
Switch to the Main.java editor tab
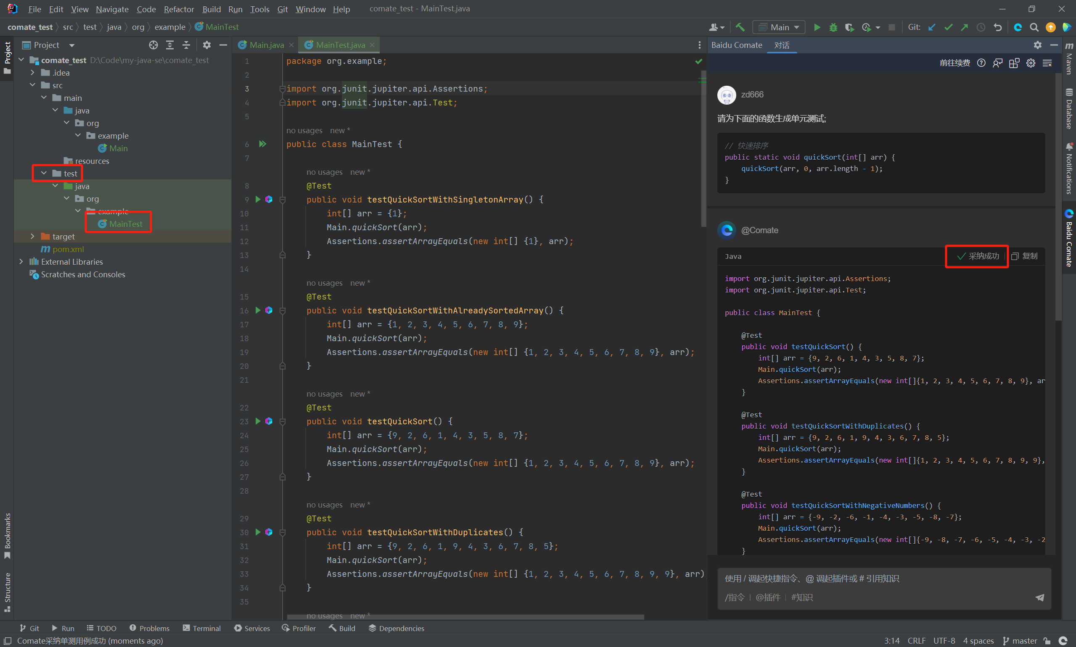click(x=266, y=45)
